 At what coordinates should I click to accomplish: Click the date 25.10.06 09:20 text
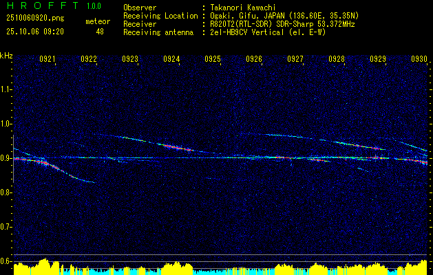click(34, 31)
